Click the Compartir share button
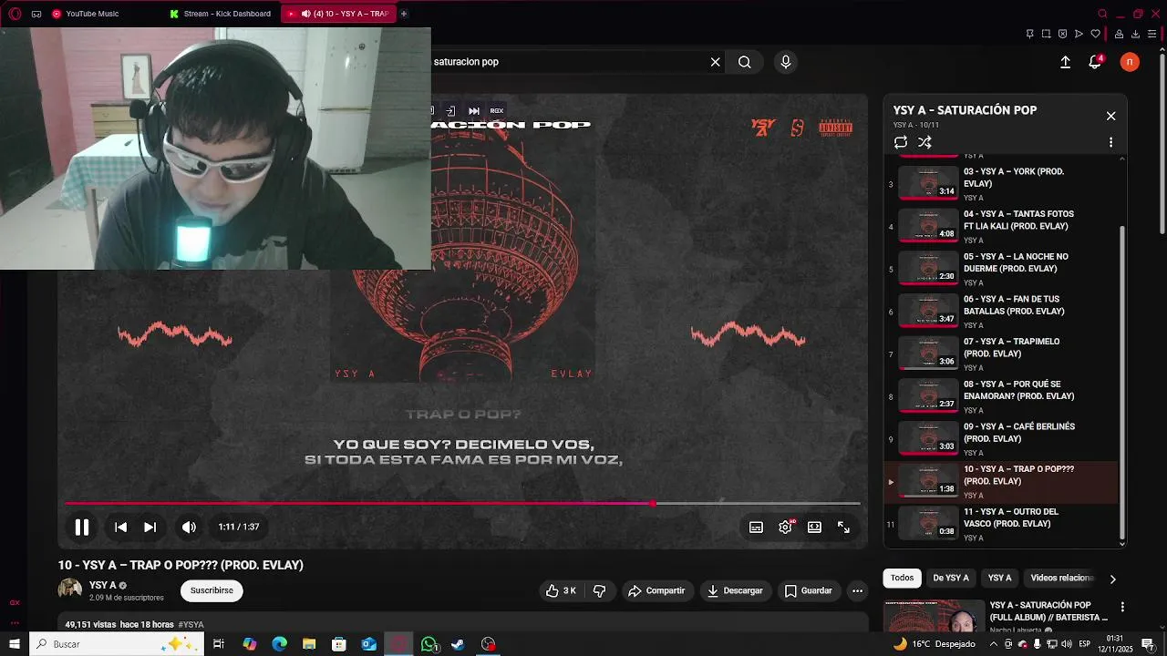1167x656 pixels. (x=656, y=590)
